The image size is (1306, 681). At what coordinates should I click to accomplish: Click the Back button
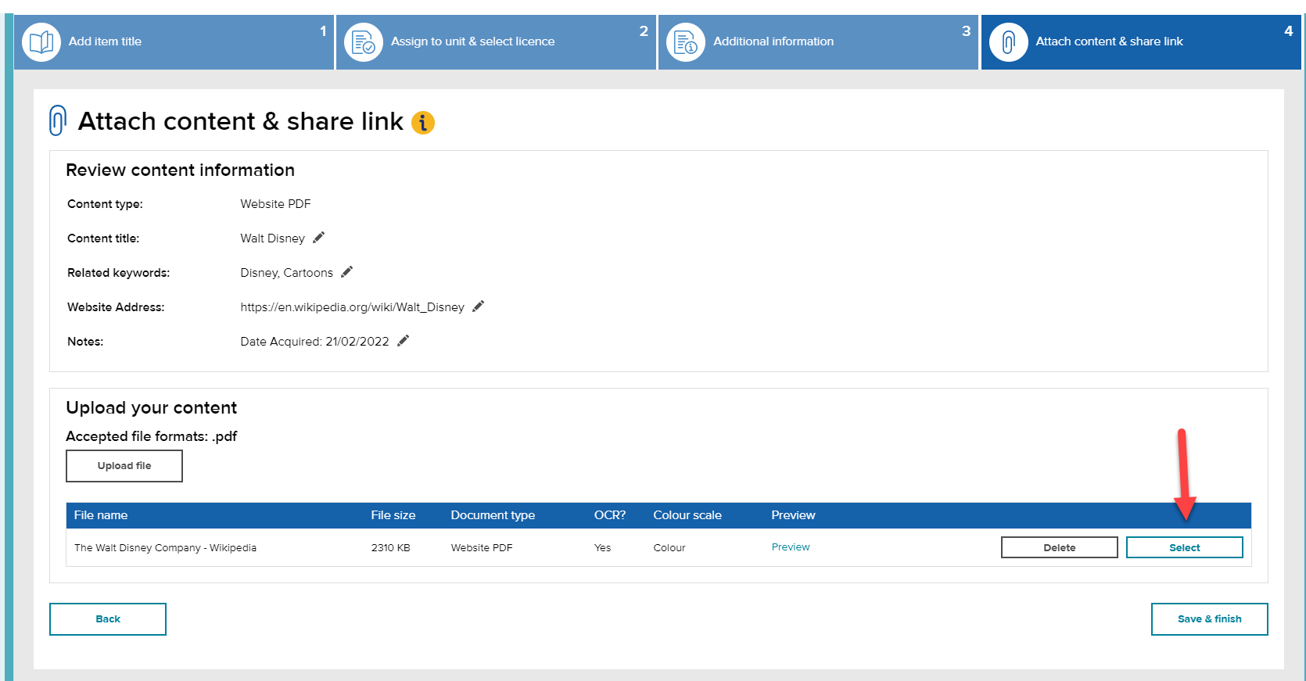(108, 619)
